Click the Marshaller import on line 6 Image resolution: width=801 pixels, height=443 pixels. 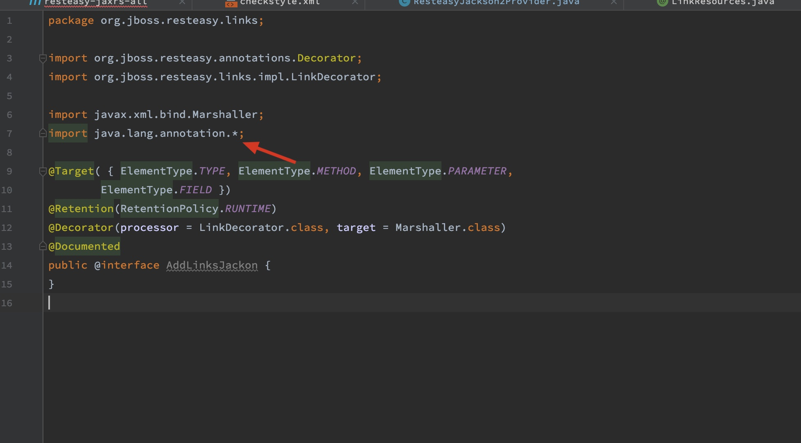[224, 115]
